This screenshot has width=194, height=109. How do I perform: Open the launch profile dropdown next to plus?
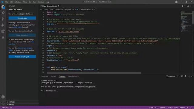[179, 76]
